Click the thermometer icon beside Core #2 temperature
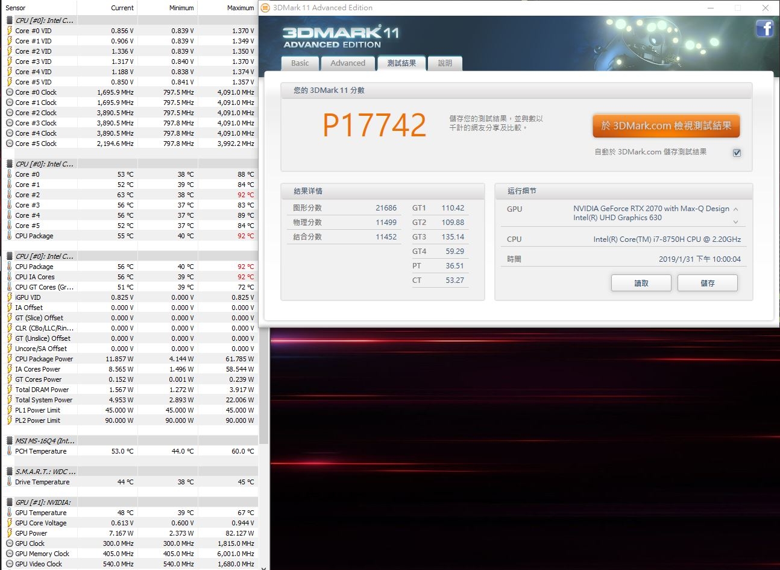Viewport: 780px width, 570px height. 10,195
